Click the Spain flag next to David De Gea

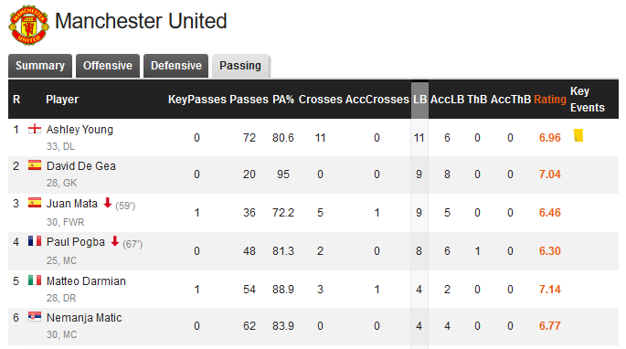(x=35, y=165)
